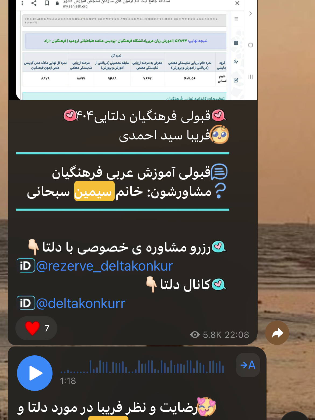This screenshot has width=315, height=420.
Task: Forward the post with the share arrow
Action: (x=277, y=333)
